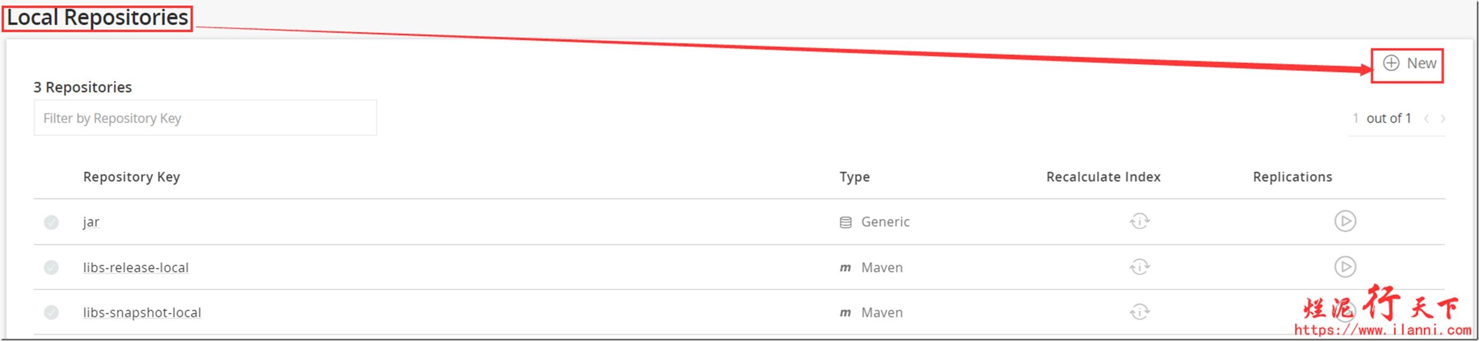Click Maven icon in libs-release-local row
Screen dimensions: 1479x341
coord(845,268)
